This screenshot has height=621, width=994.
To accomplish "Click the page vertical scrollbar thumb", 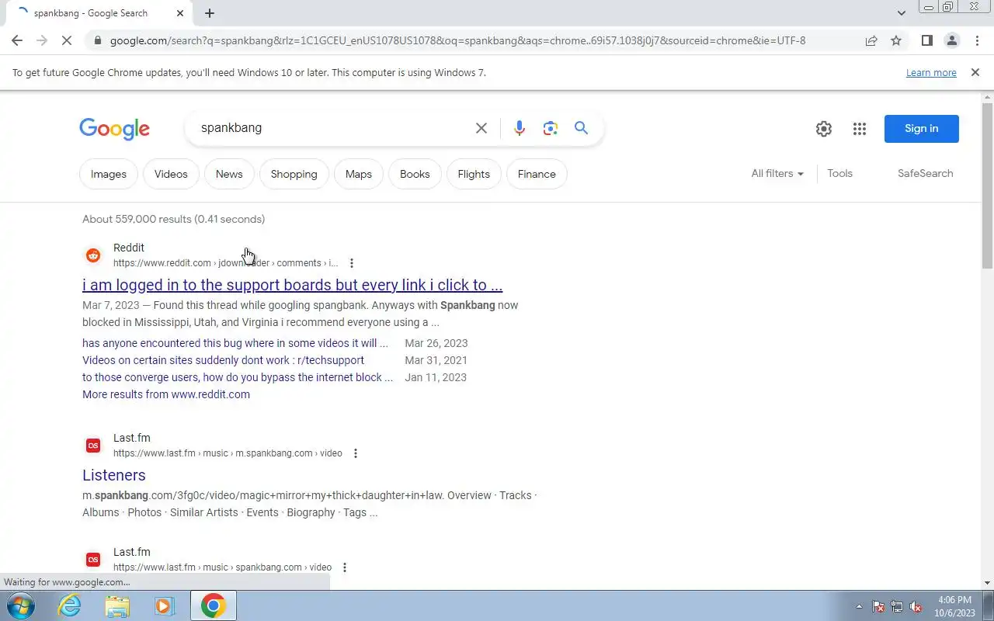I will (x=987, y=185).
